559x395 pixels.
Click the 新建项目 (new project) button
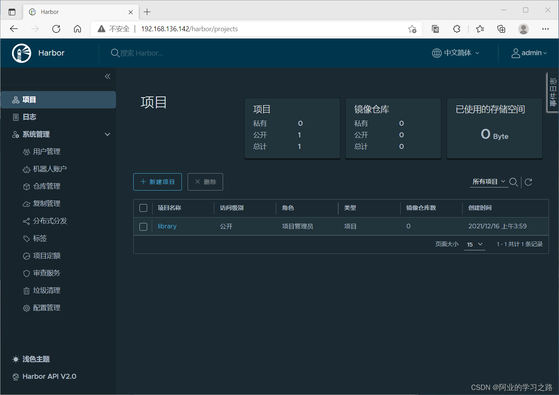(157, 182)
